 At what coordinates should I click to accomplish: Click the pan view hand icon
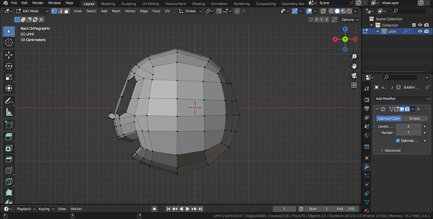click(x=354, y=66)
